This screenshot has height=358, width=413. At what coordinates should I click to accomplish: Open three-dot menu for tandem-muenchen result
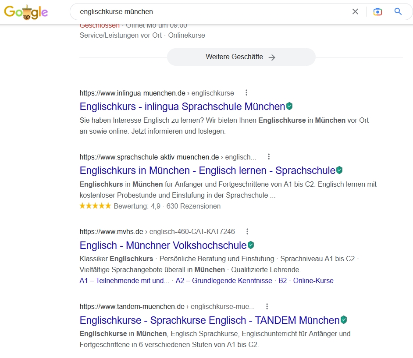(x=267, y=306)
